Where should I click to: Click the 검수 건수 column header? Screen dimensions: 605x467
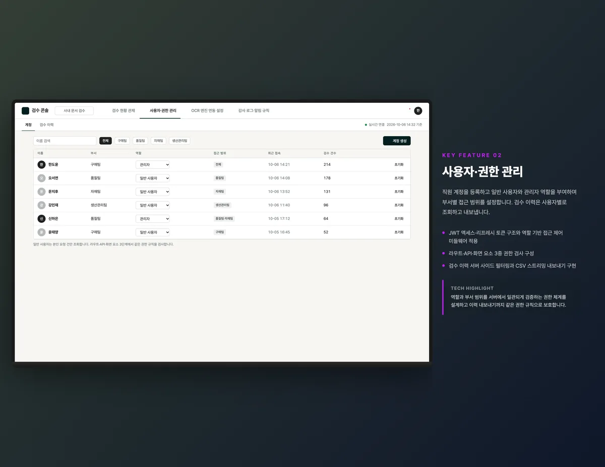coord(330,153)
